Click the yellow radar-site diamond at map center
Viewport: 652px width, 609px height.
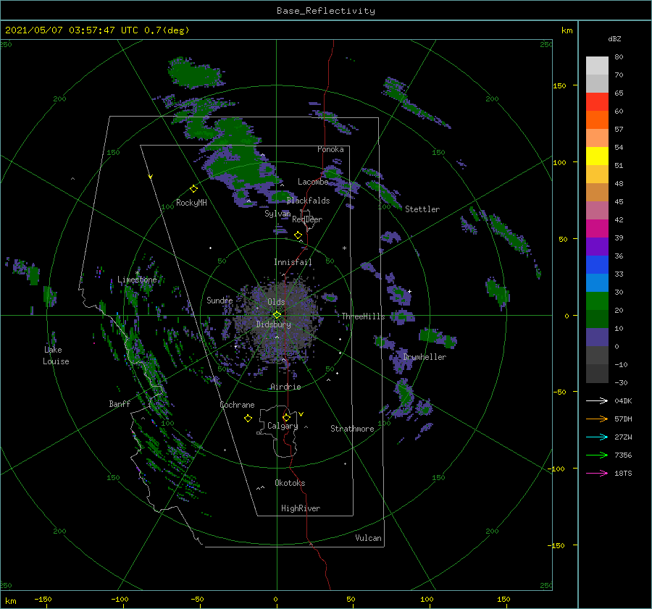277,315
